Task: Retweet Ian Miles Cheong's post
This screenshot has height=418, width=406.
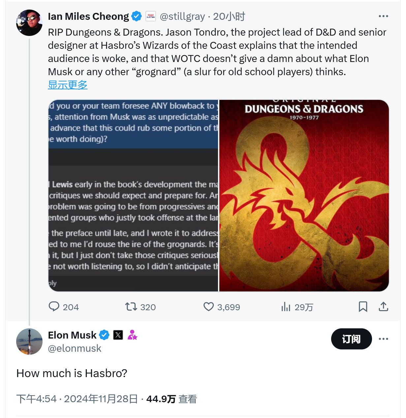Action: (x=131, y=307)
